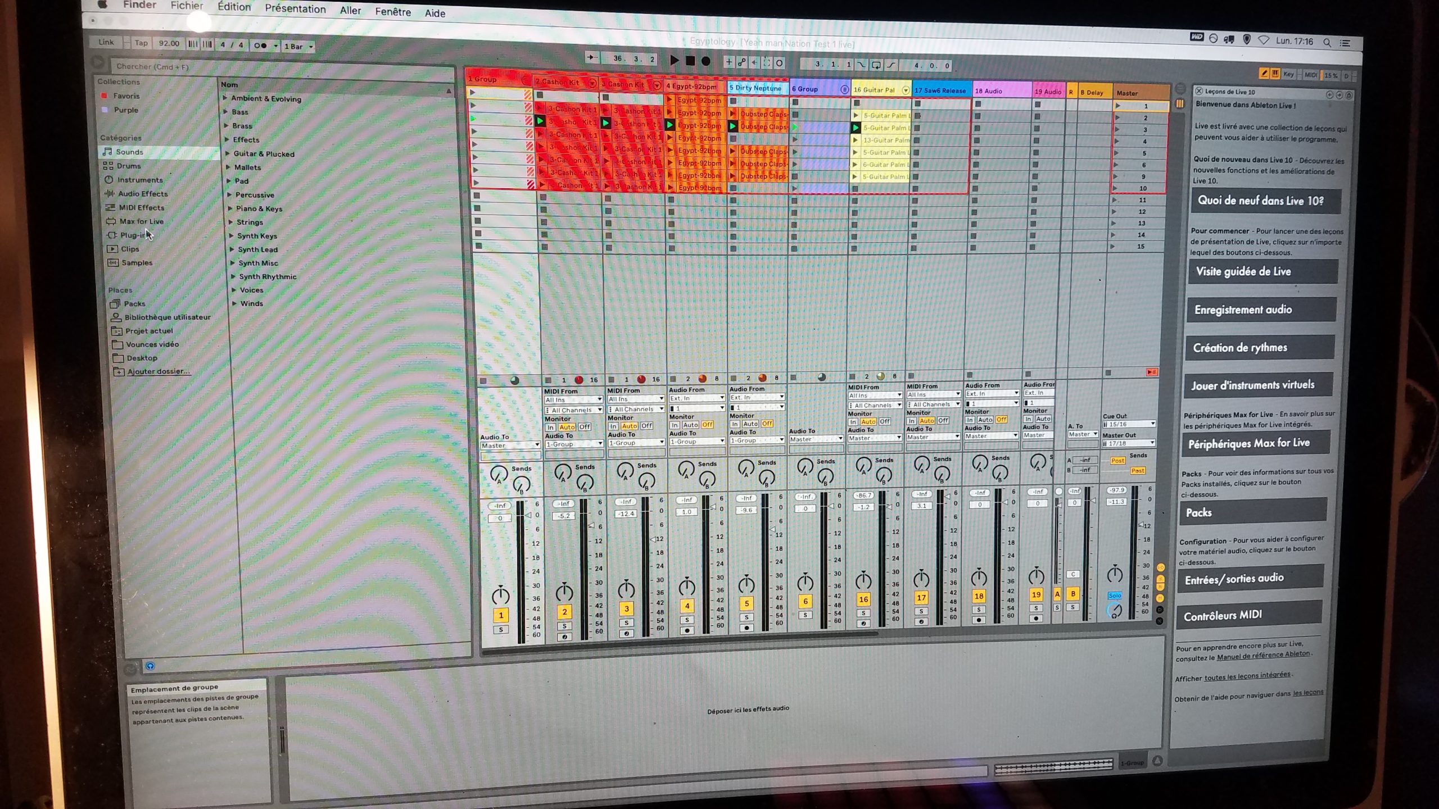The width and height of the screenshot is (1439, 809).
Task: Click Visite guidée de Live button
Action: 1263,272
